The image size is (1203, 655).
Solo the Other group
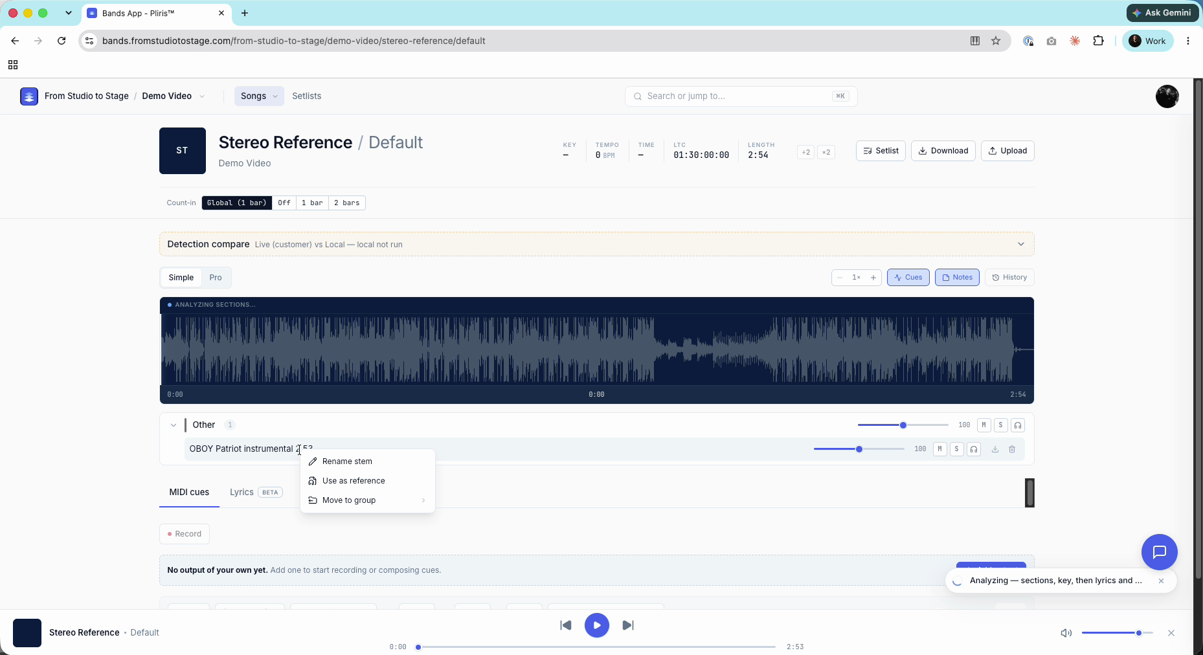click(1001, 425)
